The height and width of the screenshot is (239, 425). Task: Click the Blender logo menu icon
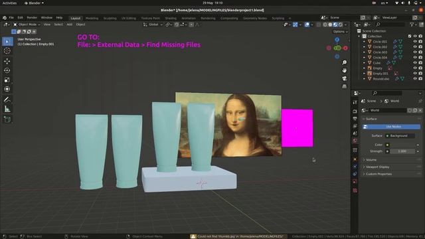coord(5,18)
